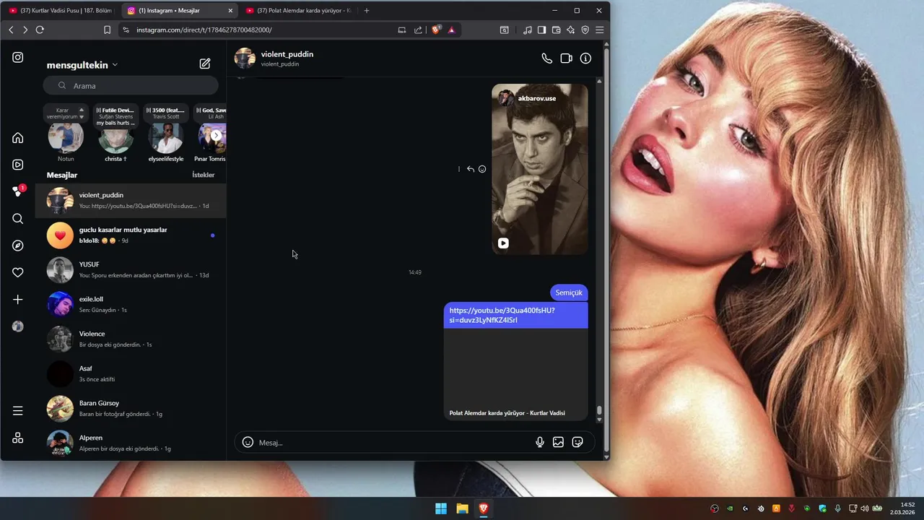Close the Instagram Mesajlar tab

[x=230, y=10]
